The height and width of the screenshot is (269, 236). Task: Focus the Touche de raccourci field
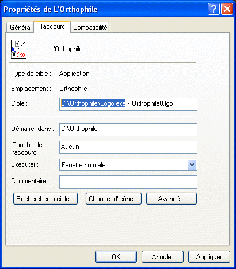[x=128, y=147]
